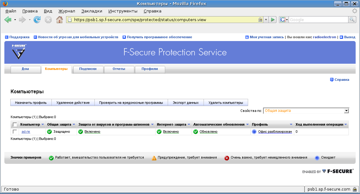The height and width of the screenshot is (194, 360).
Task: Click the Firefox icon in the title bar
Action: (5, 3)
